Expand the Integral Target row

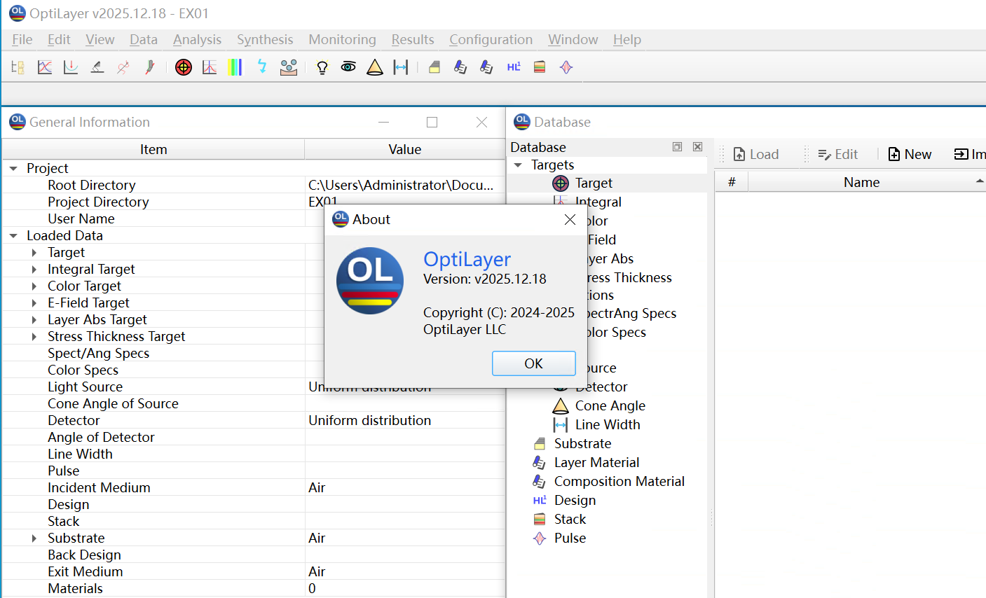(x=34, y=270)
